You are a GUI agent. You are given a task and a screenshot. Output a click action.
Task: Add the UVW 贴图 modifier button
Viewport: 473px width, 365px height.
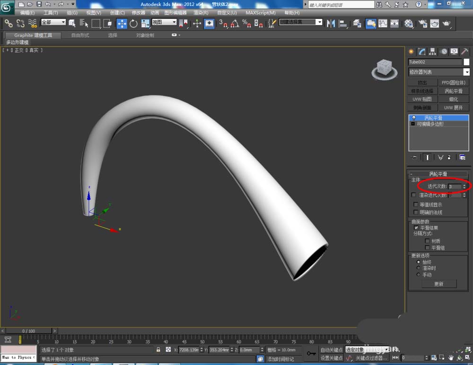tap(422, 99)
